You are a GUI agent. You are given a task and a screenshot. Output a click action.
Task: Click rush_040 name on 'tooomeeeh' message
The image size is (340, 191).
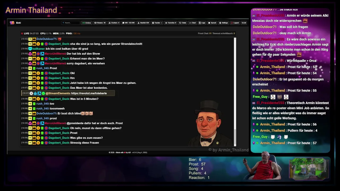point(42,108)
